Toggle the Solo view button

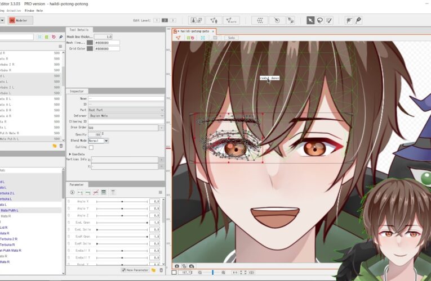(x=231, y=38)
